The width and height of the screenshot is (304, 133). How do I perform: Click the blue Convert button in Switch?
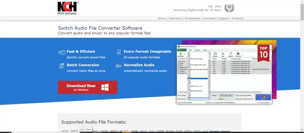(263, 97)
